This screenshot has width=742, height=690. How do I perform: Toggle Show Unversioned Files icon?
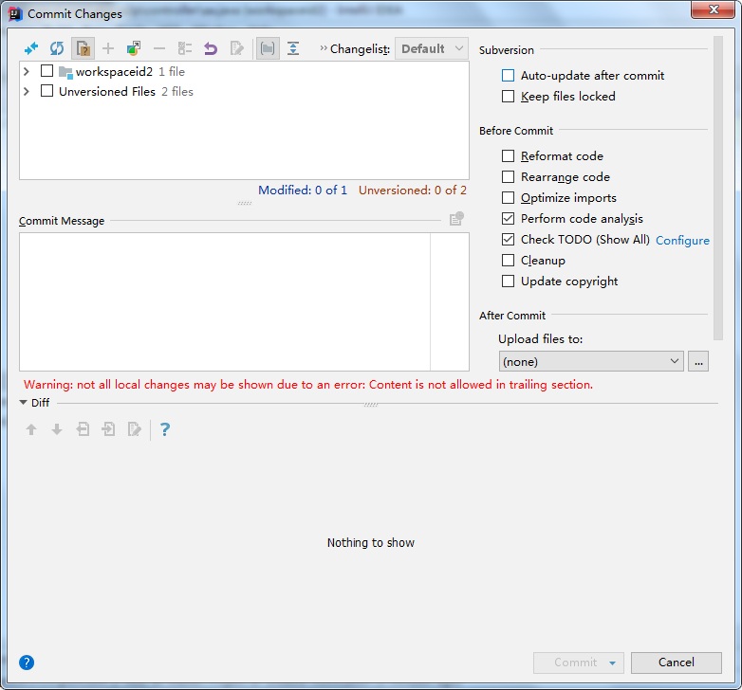(x=83, y=48)
